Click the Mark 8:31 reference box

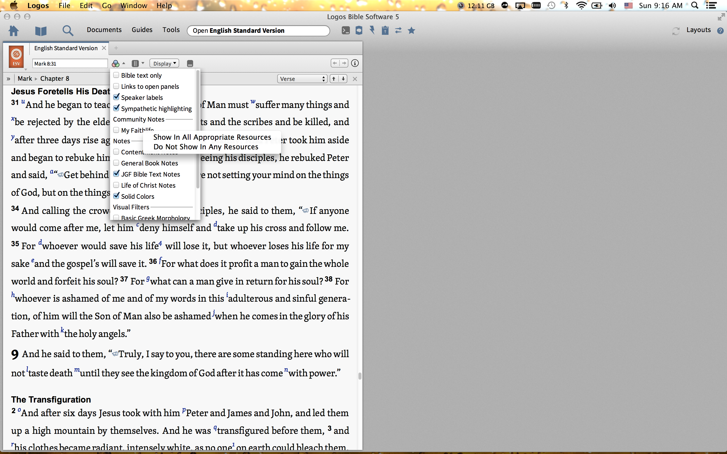(70, 64)
